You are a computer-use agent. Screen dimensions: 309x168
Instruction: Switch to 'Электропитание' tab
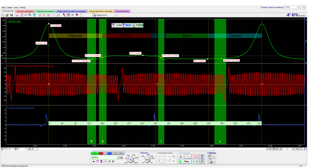[122, 11]
